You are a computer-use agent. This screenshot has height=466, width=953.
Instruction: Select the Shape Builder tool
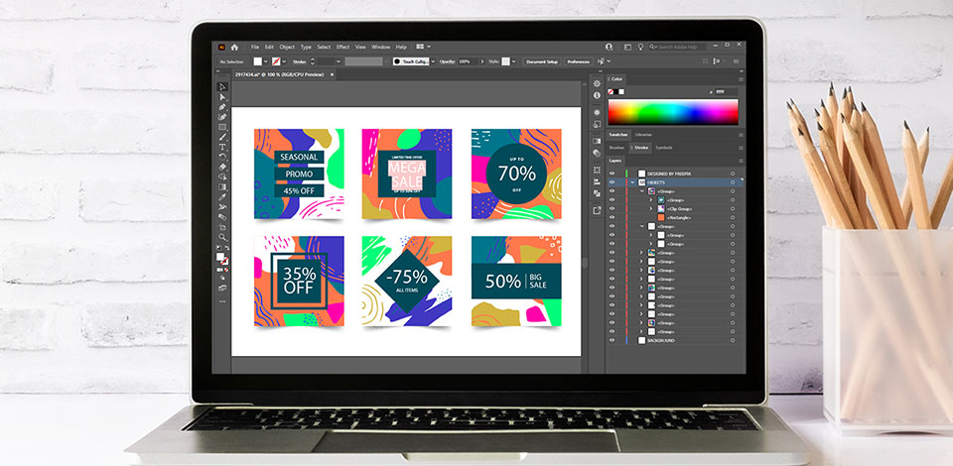(222, 176)
